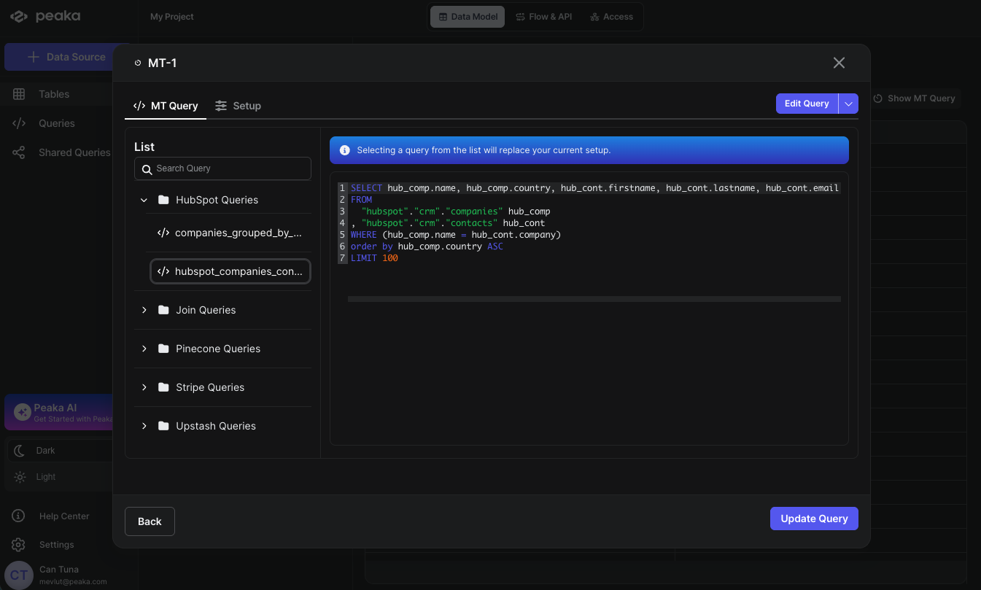The height and width of the screenshot is (590, 981).
Task: Click the Tables grid icon in sidebar
Action: (x=19, y=94)
